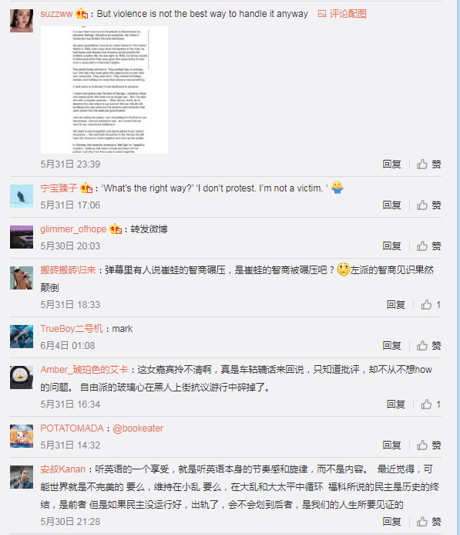The image size is (460, 535).
Task: Like glimmer_ofhope's comment thumbs-up
Action: coord(428,246)
